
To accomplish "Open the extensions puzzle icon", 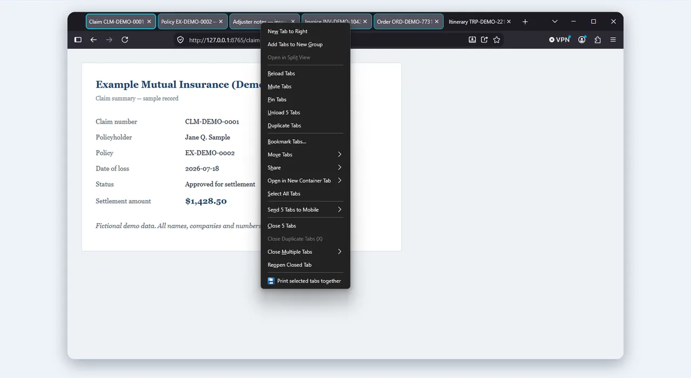I will [598, 39].
